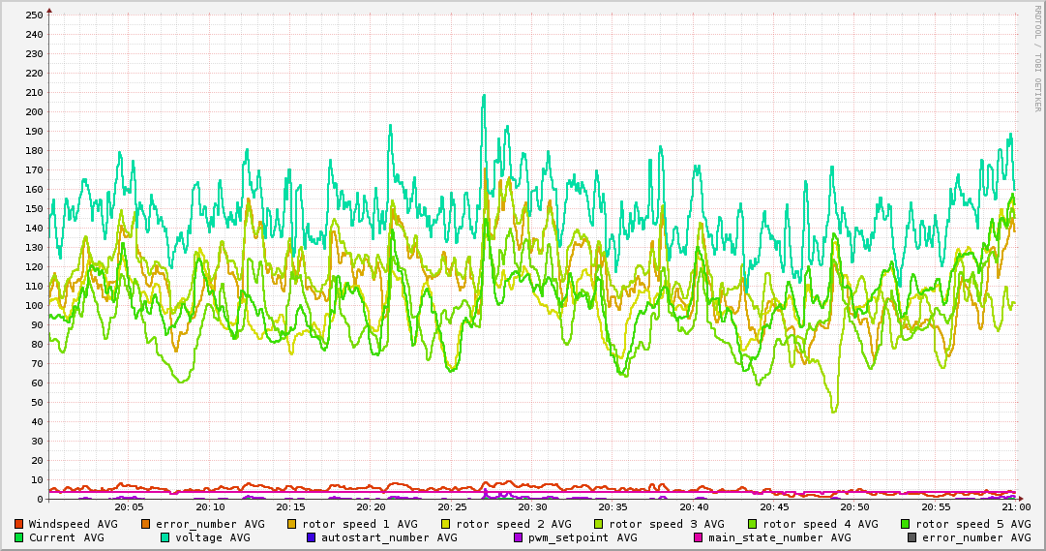The image size is (1046, 551).
Task: Click the "rotor speed 5 AVG" legend label
Action: (x=973, y=524)
